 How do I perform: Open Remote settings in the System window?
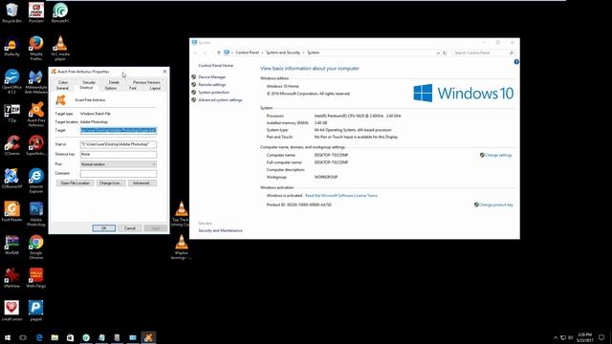(212, 85)
